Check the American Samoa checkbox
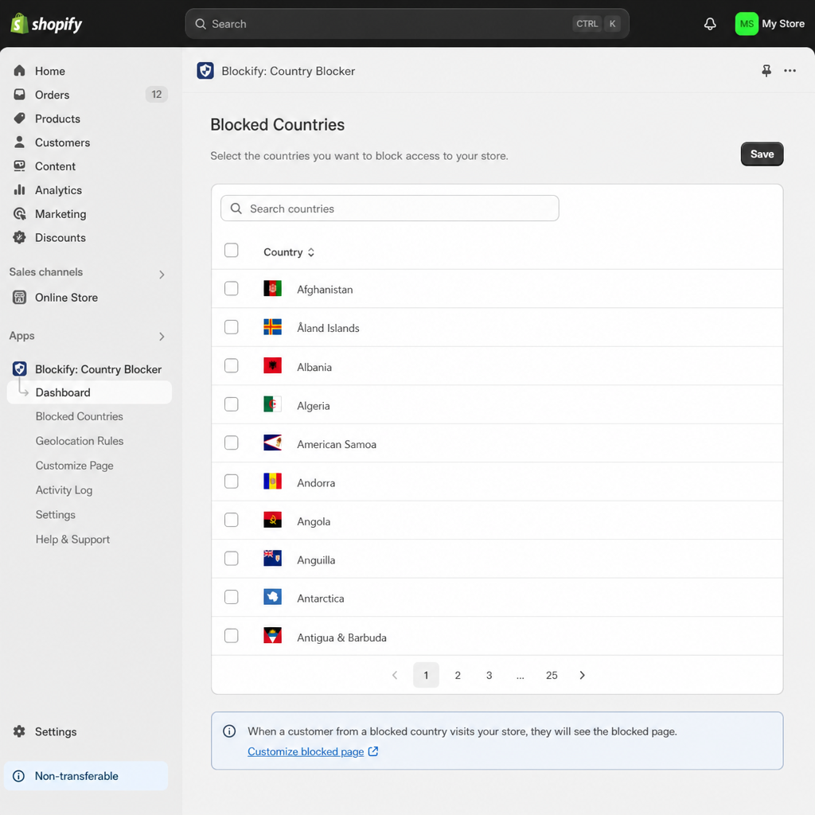The height and width of the screenshot is (815, 815). [x=232, y=443]
